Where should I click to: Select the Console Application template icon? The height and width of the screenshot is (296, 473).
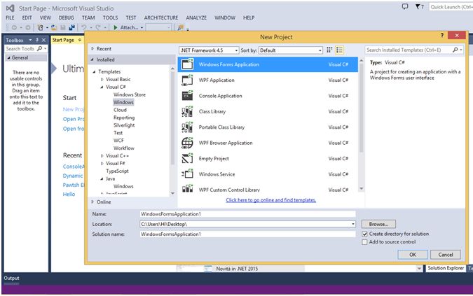187,96
